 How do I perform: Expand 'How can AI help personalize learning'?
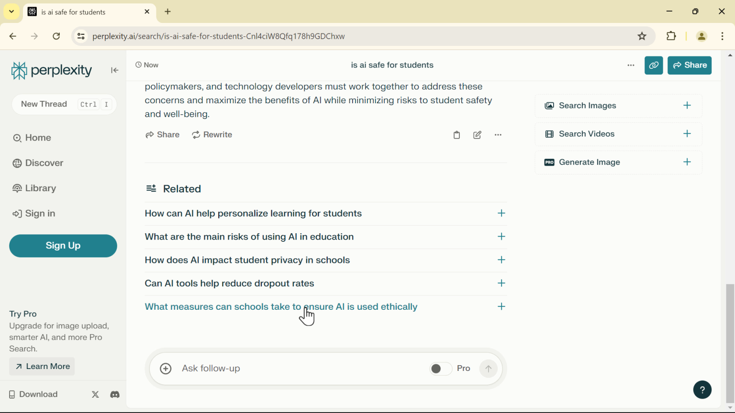501,213
